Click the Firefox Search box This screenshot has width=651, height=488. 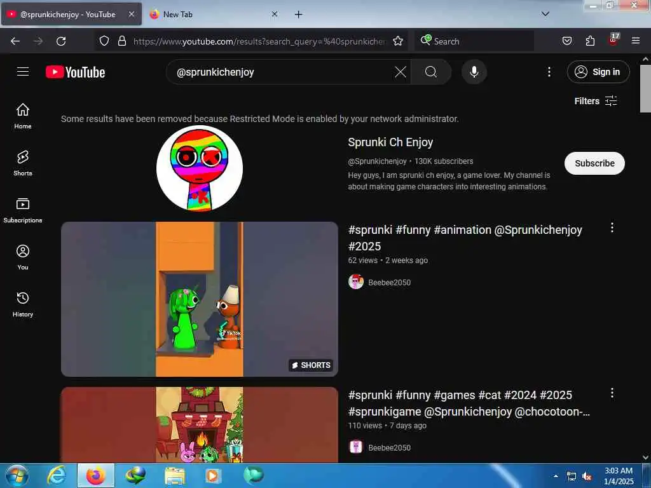tap(474, 41)
